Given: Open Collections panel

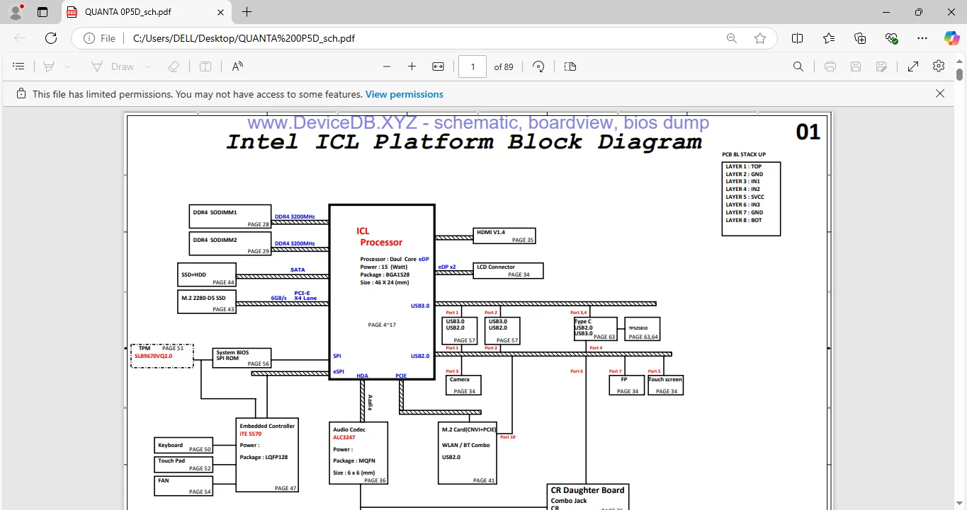Looking at the screenshot, I should [860, 38].
